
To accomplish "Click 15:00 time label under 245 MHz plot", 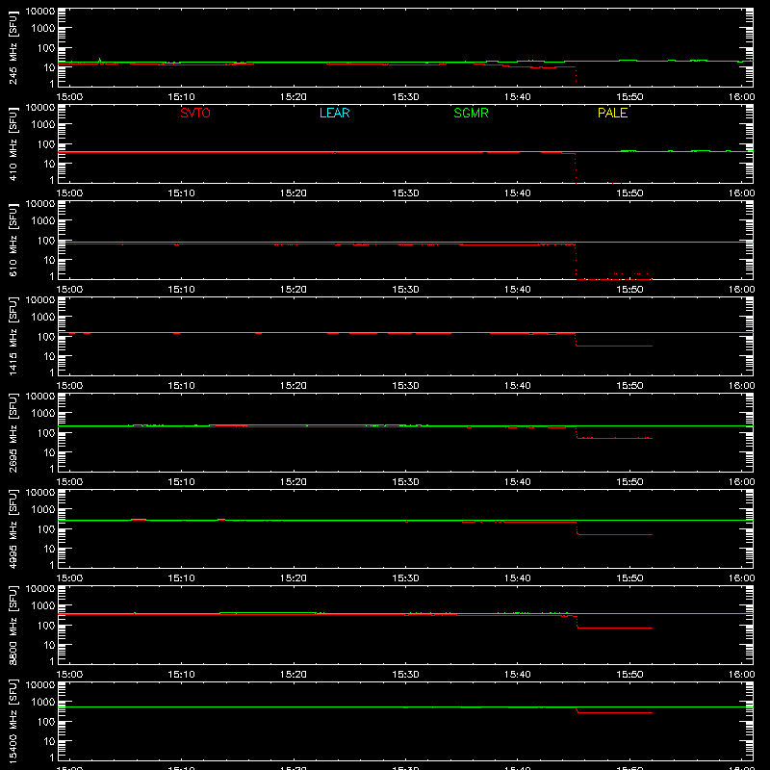I will 69,97.
